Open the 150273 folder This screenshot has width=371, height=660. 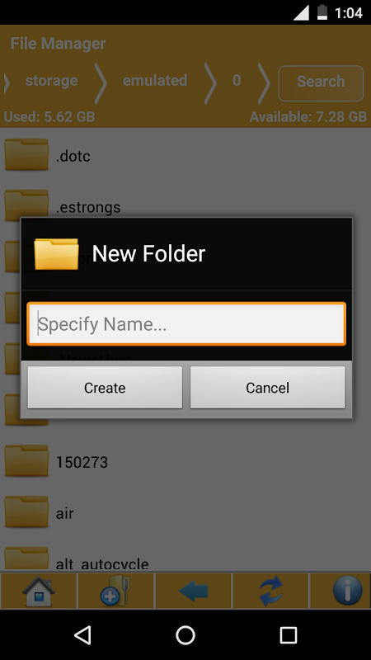click(x=185, y=462)
